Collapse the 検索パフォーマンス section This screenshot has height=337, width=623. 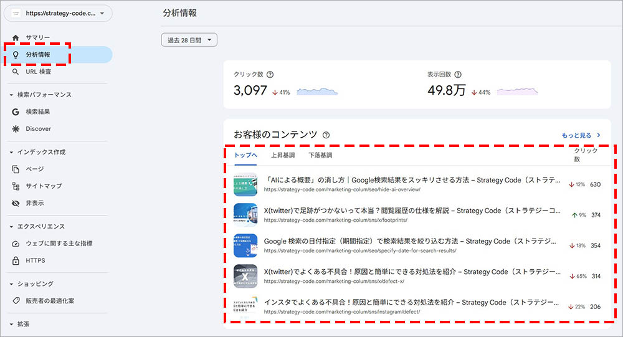(x=12, y=95)
